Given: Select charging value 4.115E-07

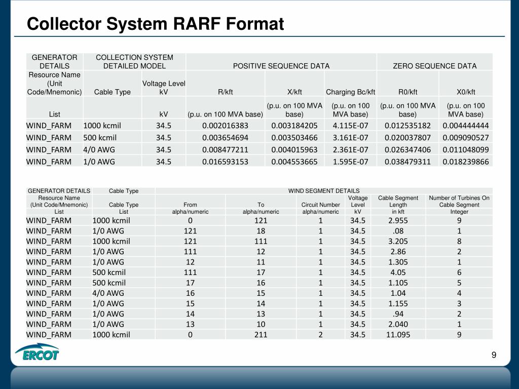Looking at the screenshot, I should tap(351, 126).
